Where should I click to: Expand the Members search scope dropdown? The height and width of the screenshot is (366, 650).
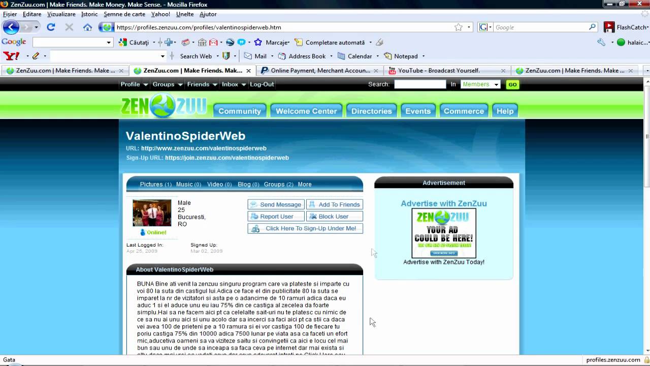(x=496, y=84)
